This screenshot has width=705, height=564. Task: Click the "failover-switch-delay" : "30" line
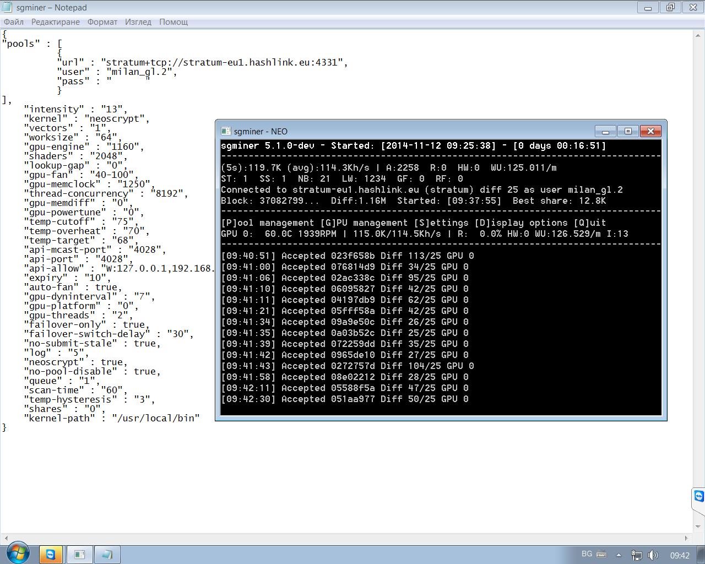coord(109,334)
